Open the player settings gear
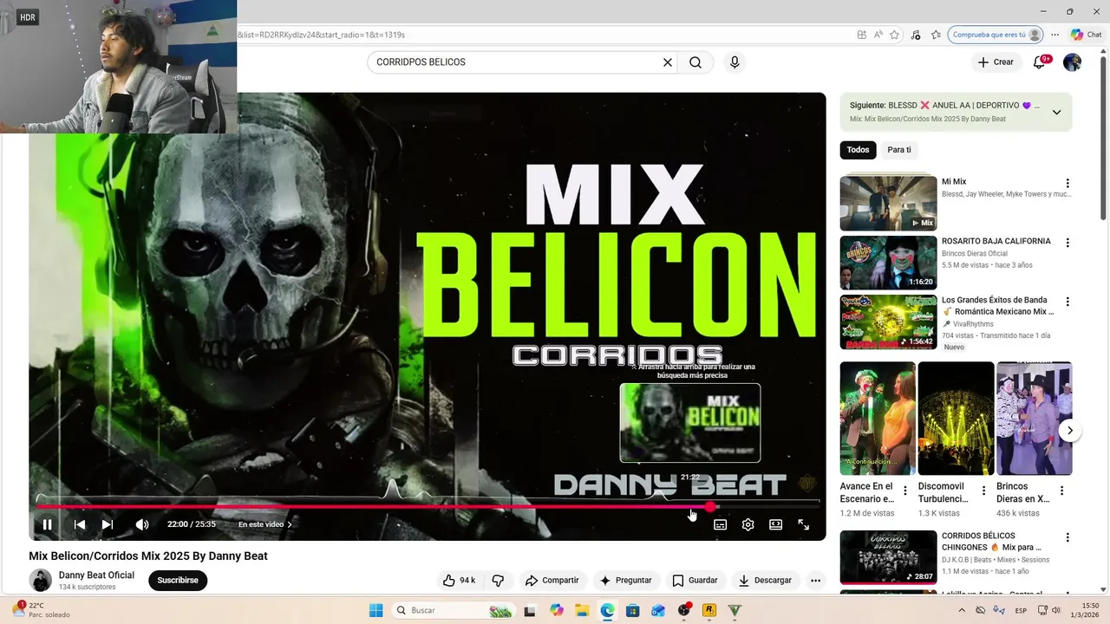This screenshot has width=1110, height=624. (748, 524)
